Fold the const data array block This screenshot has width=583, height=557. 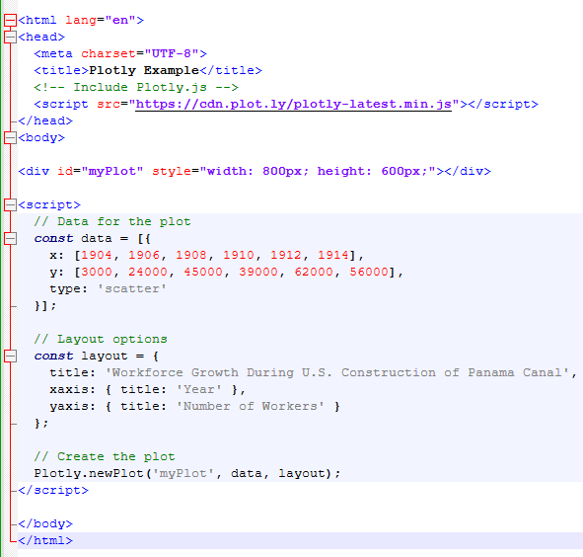click(x=10, y=238)
